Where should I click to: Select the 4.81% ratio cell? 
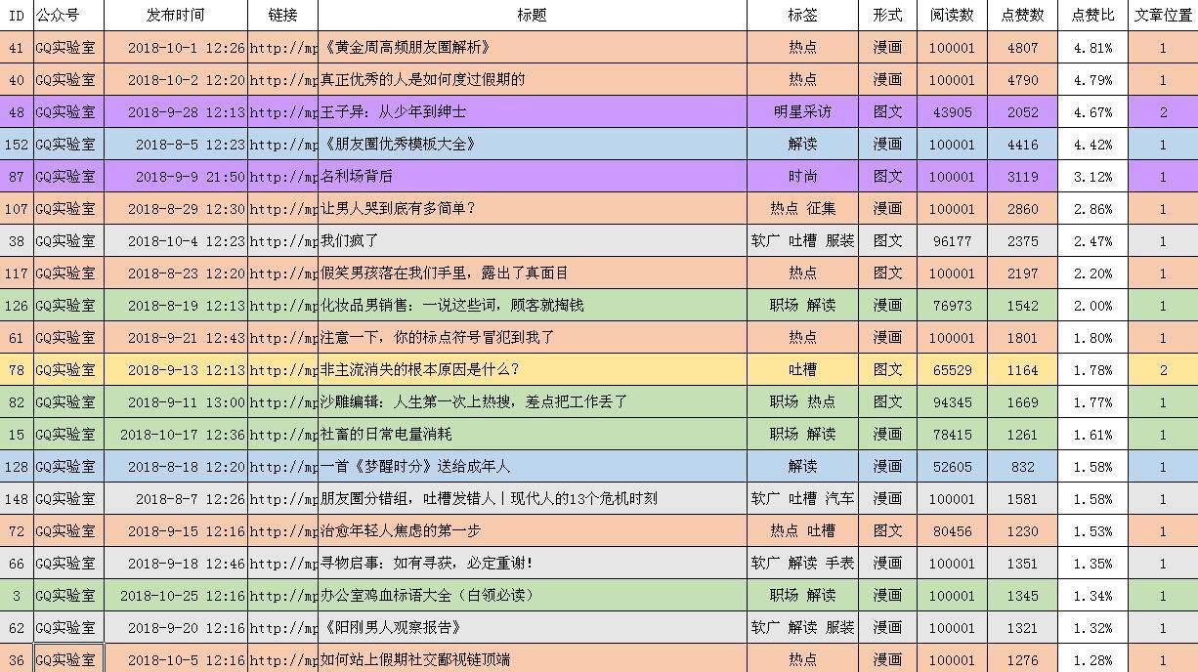pos(1091,47)
